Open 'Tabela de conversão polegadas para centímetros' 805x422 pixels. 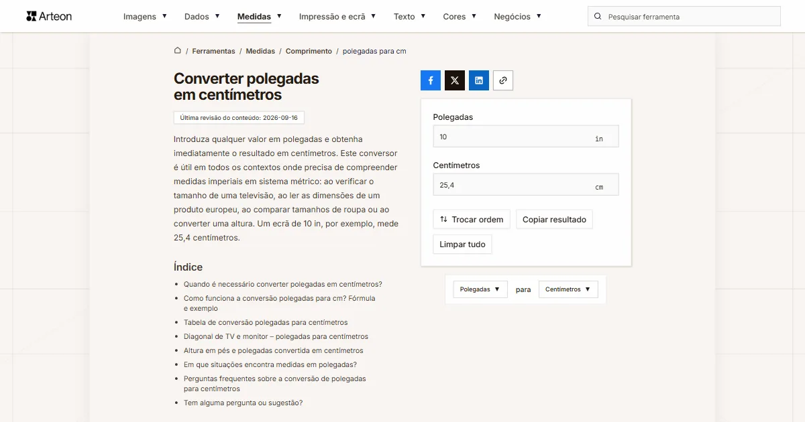[x=266, y=322]
